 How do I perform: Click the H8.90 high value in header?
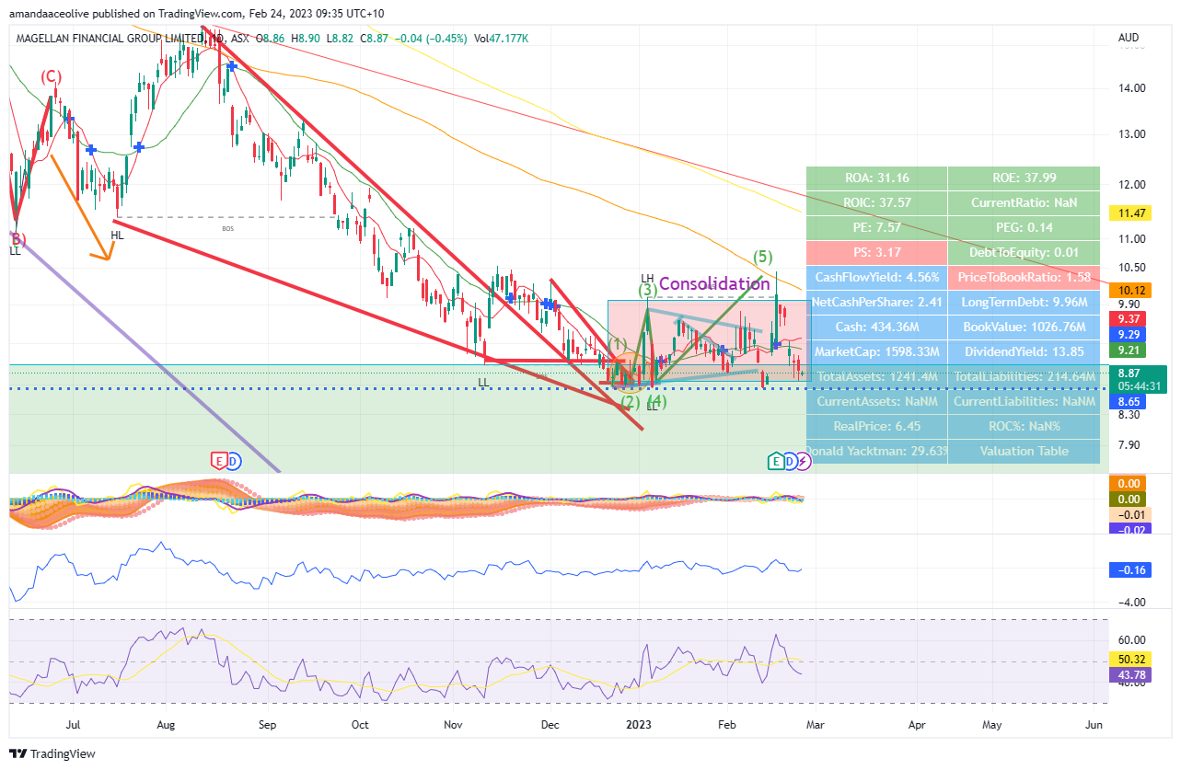click(307, 38)
